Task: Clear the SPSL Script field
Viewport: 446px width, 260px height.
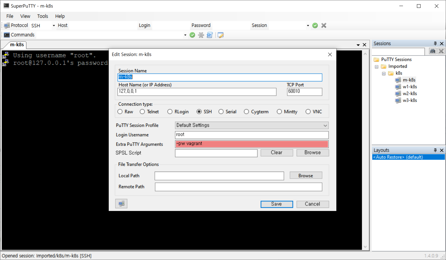Action: tap(277, 153)
